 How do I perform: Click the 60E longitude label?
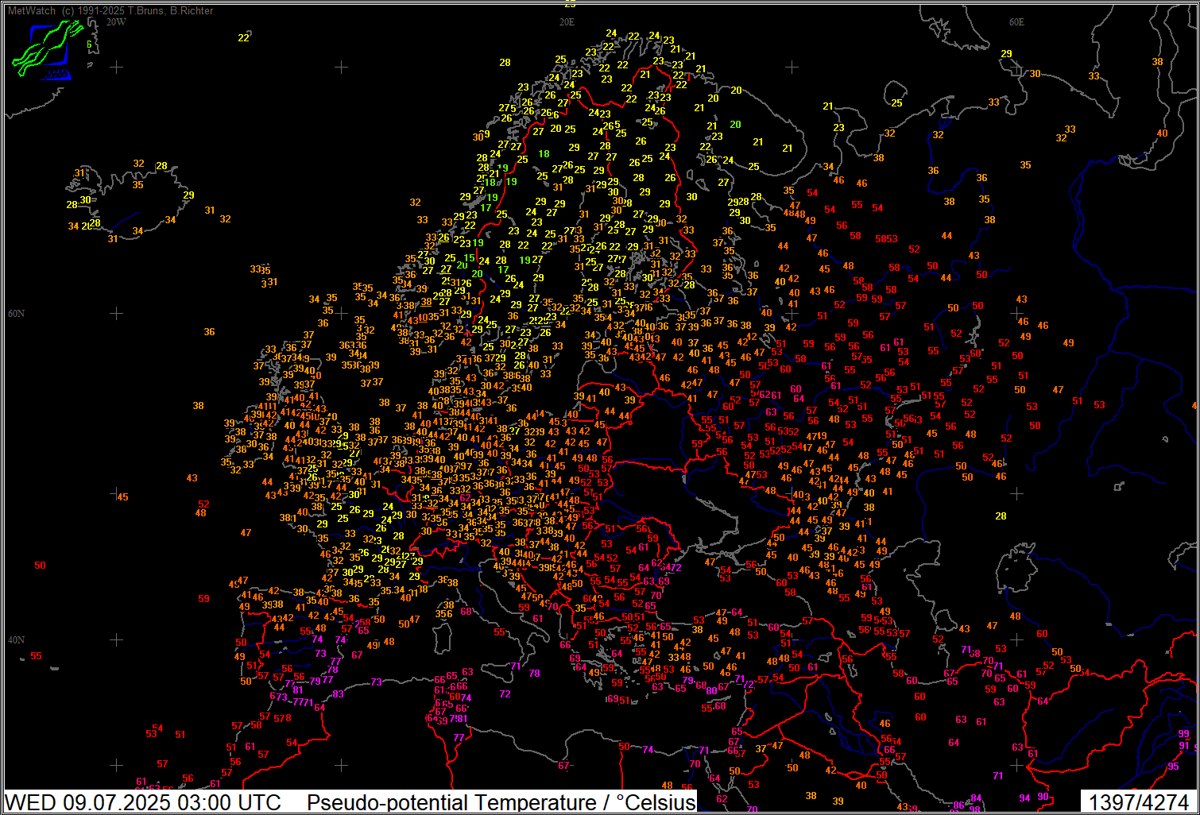click(1016, 22)
